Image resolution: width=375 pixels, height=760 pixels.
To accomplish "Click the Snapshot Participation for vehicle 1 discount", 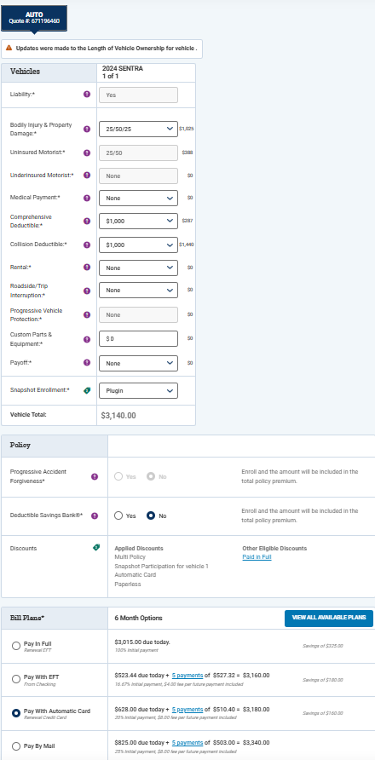I will click(162, 566).
